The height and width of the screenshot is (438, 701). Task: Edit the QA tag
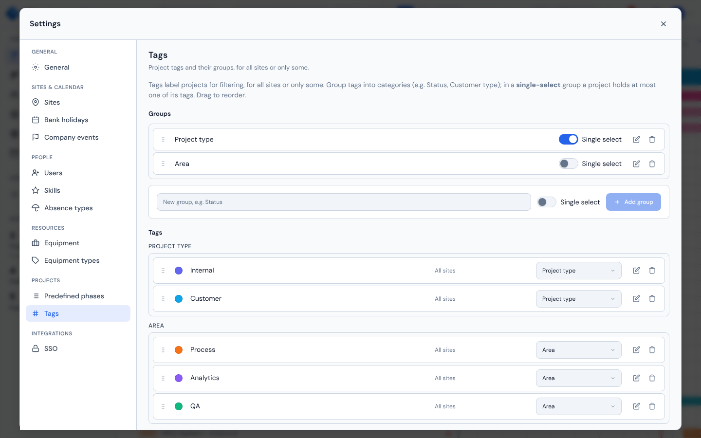[x=636, y=406]
